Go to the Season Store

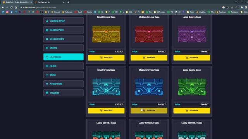coord(64,39)
